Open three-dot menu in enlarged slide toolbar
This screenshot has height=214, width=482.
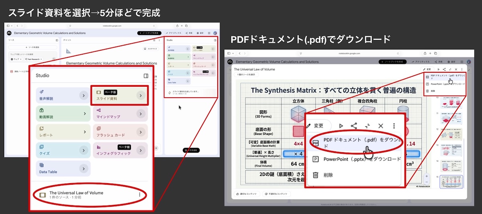tap(394, 126)
